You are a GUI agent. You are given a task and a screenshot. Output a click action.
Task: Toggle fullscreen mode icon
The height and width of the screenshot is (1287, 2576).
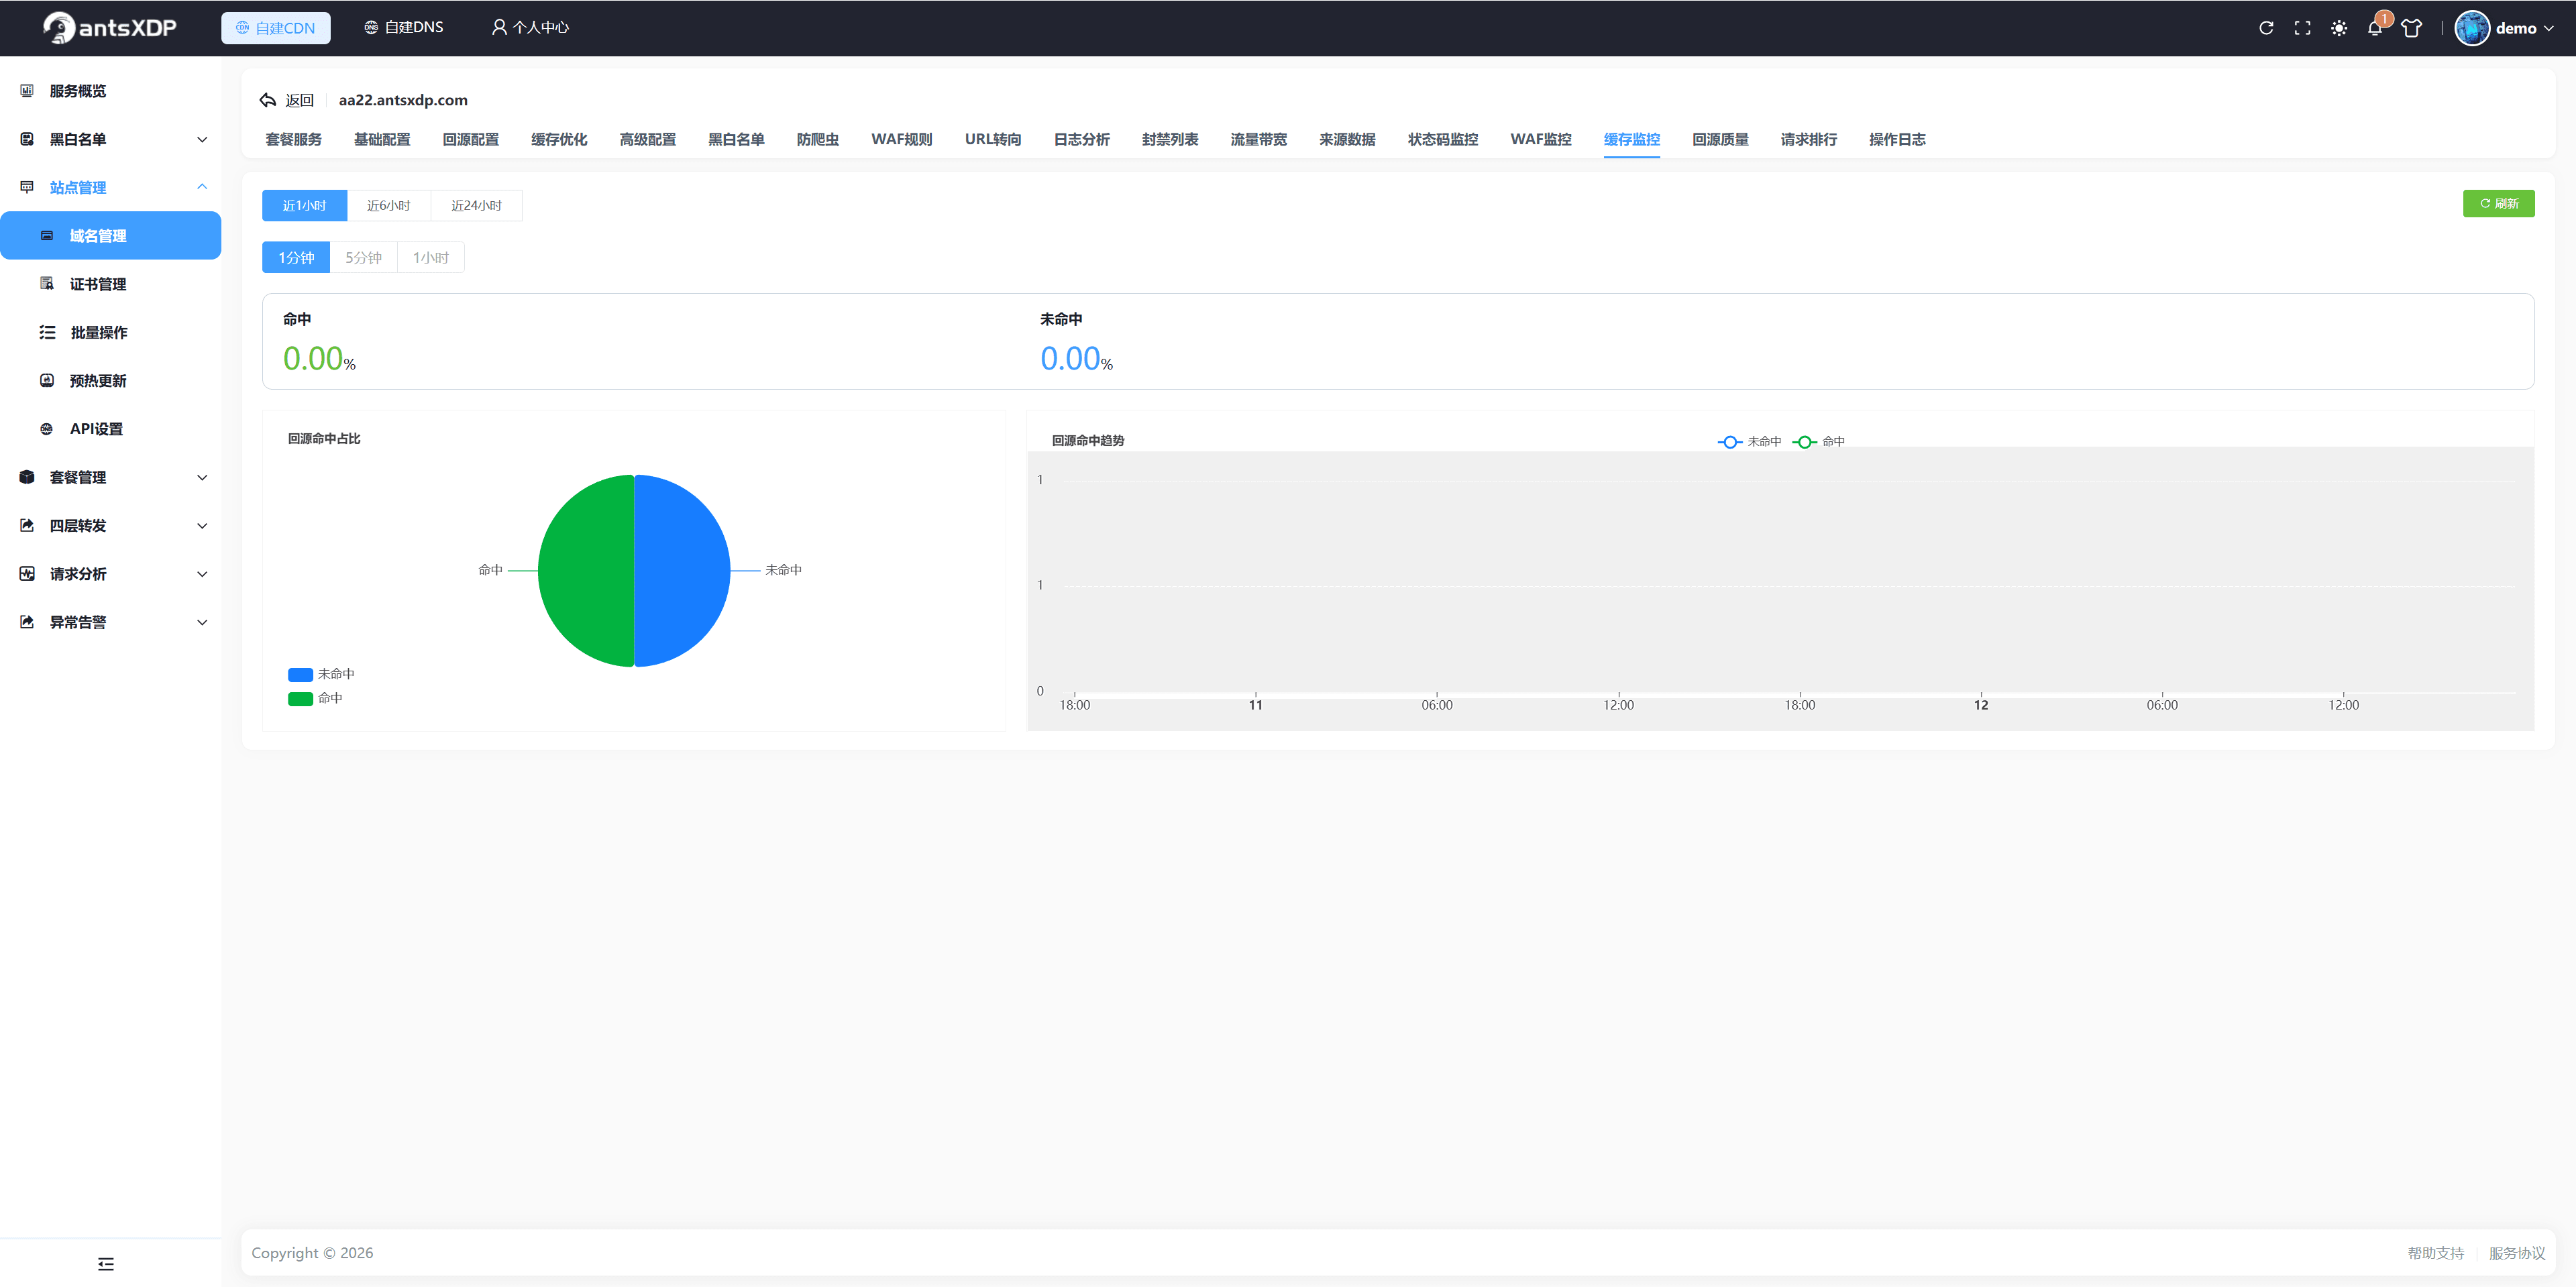(x=2302, y=28)
